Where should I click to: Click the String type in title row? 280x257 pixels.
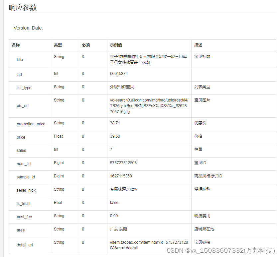[x=59, y=57]
